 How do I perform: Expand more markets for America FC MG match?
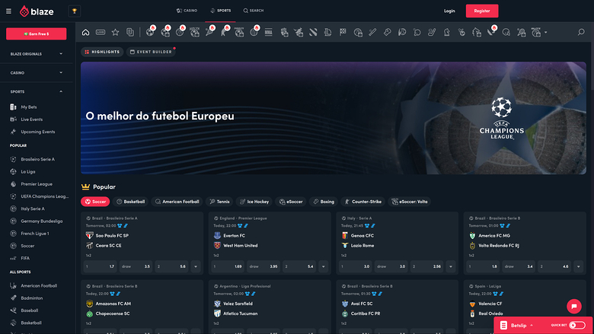tap(579, 266)
